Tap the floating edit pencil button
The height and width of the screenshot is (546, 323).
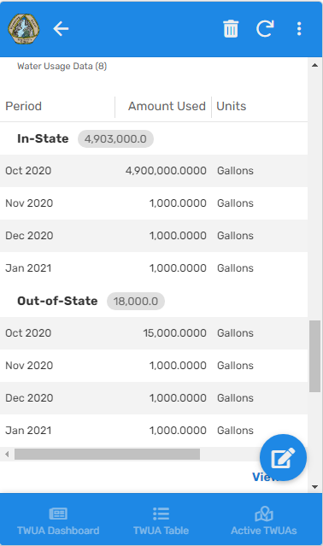(283, 457)
